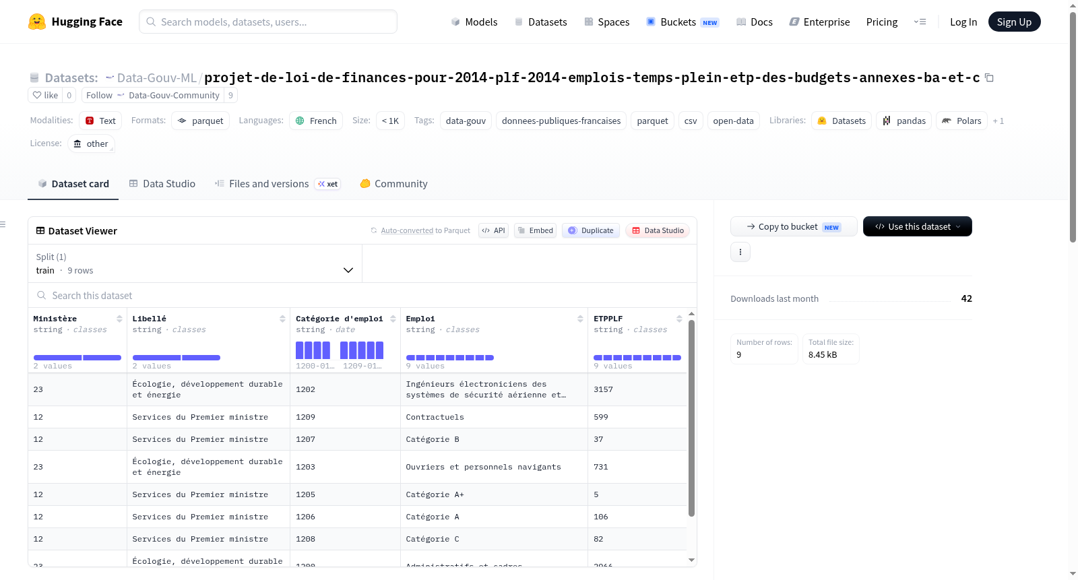Click the pandas library tag
Screen dimensions: 1078x580
pos(903,121)
